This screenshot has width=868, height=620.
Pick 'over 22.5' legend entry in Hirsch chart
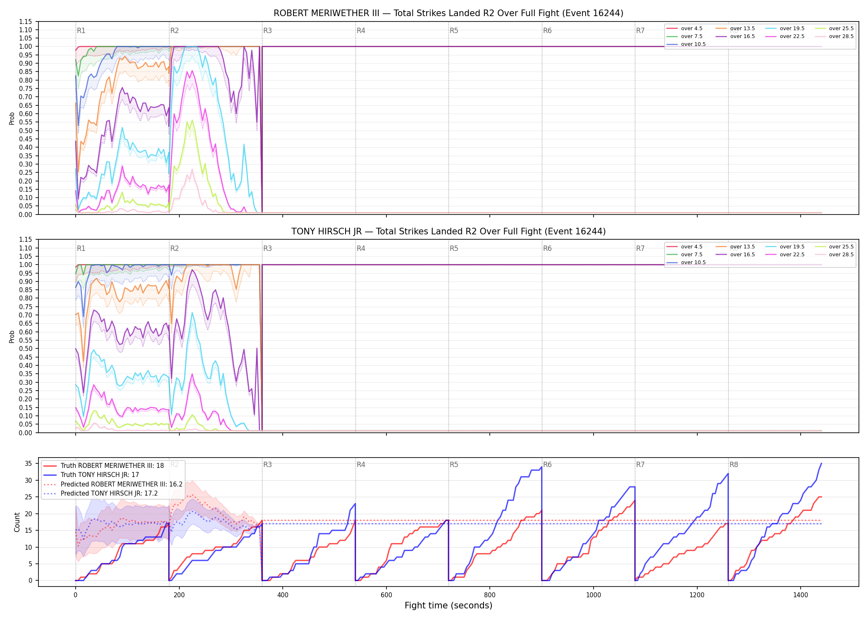pyautogui.click(x=785, y=255)
